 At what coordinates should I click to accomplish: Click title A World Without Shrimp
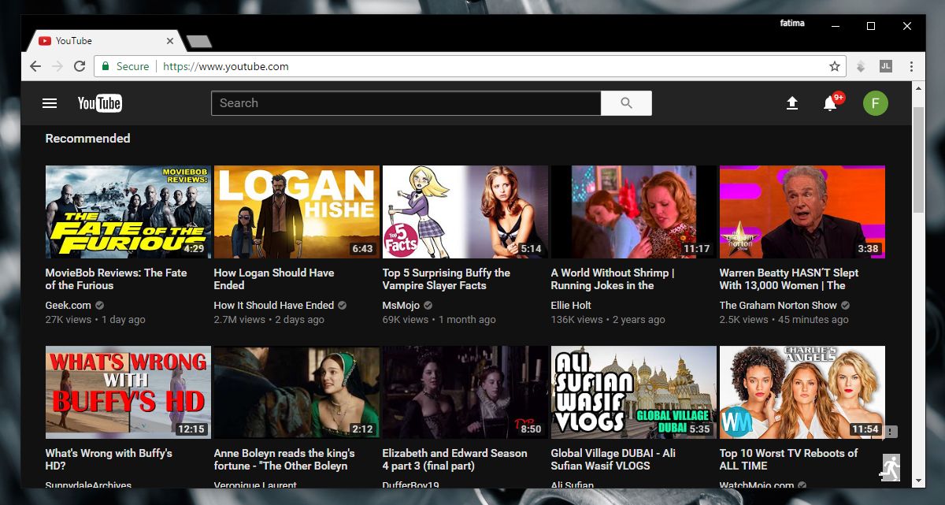click(613, 279)
